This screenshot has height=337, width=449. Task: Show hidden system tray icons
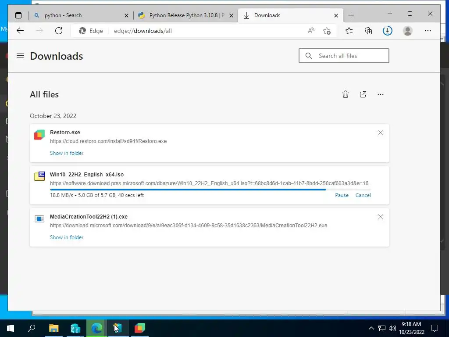tap(371, 328)
